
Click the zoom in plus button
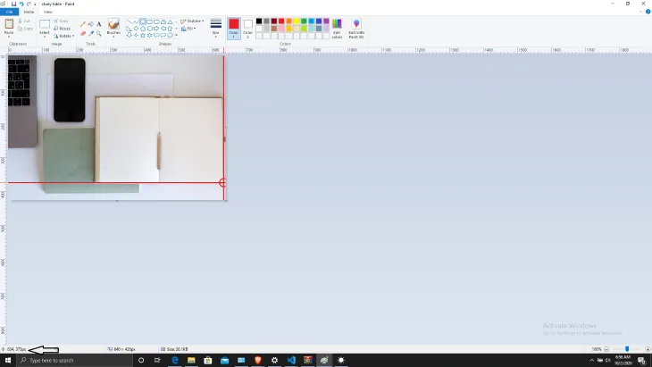tap(648, 349)
